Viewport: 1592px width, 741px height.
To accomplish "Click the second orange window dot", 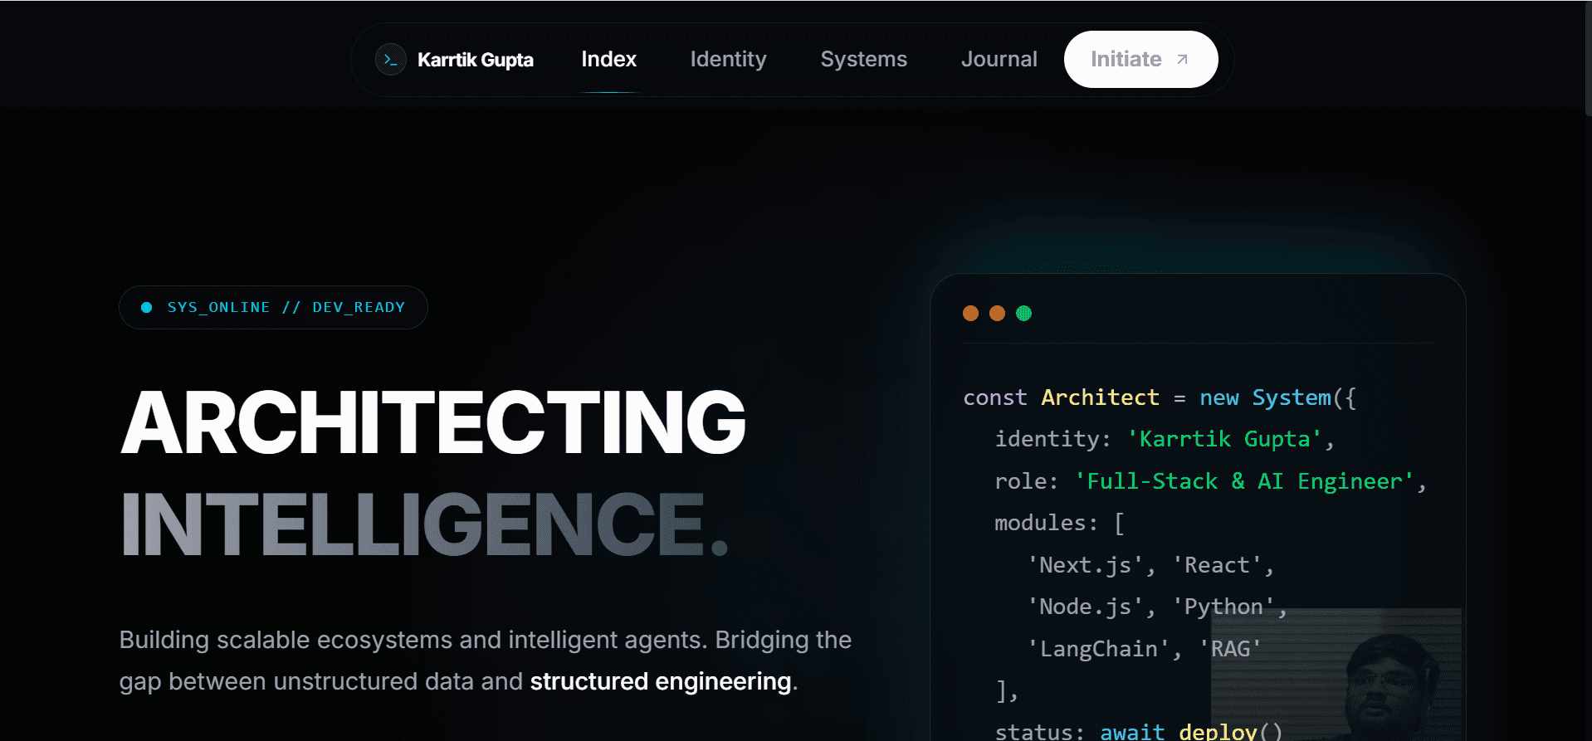I will [997, 313].
